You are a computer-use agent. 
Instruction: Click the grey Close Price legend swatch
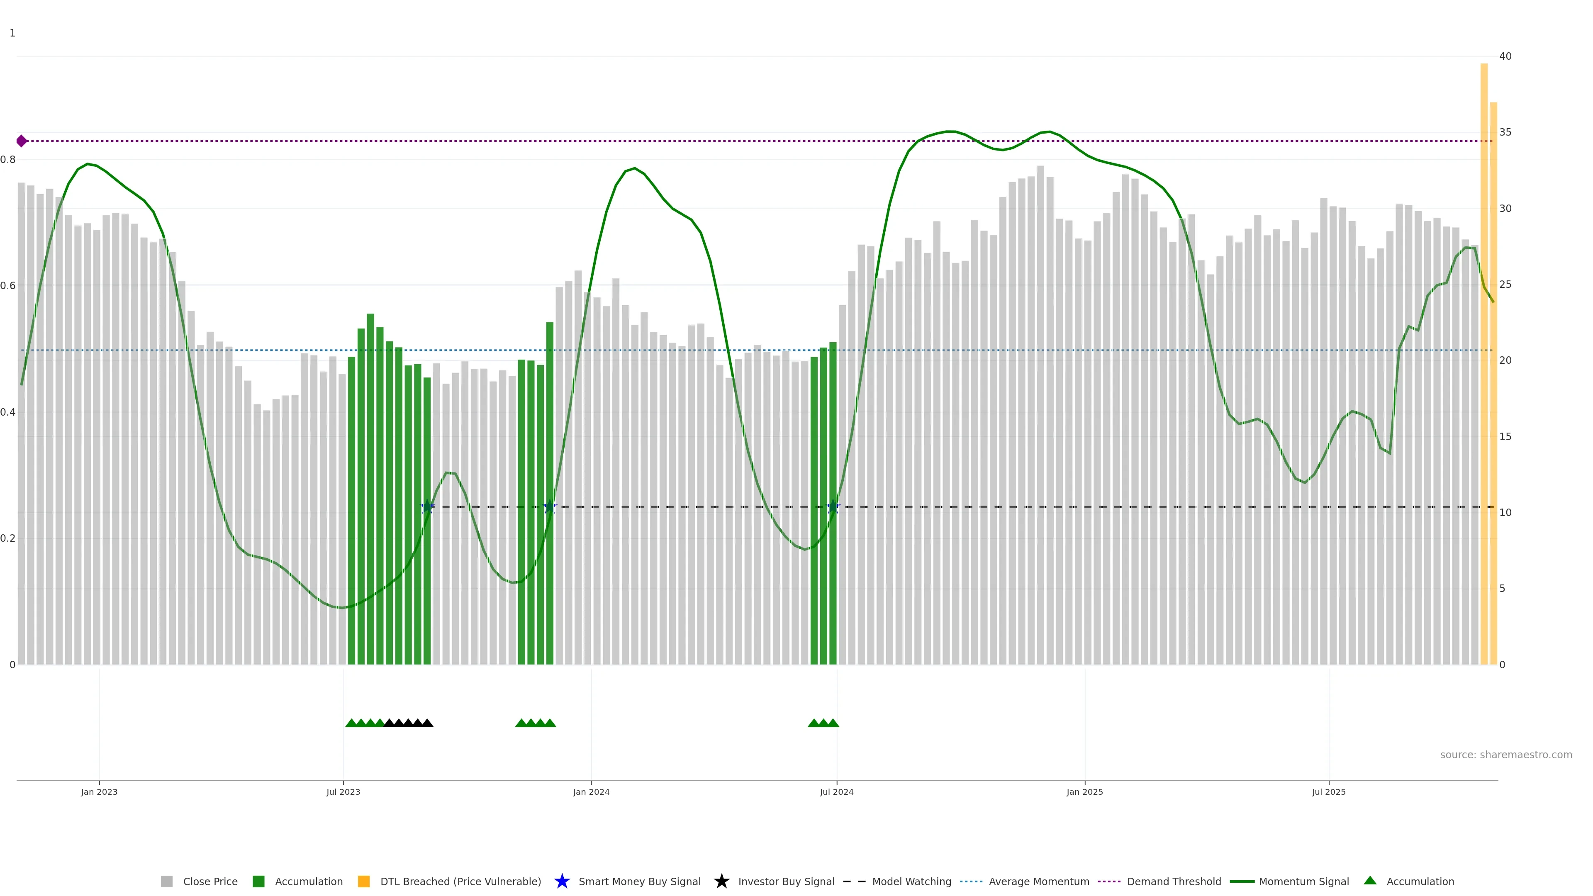click(166, 881)
